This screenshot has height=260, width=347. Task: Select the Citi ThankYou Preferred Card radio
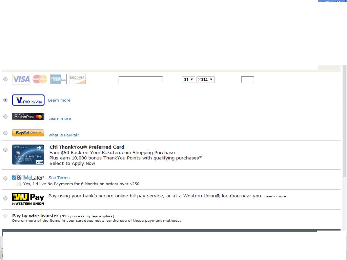pyautogui.click(x=5, y=150)
